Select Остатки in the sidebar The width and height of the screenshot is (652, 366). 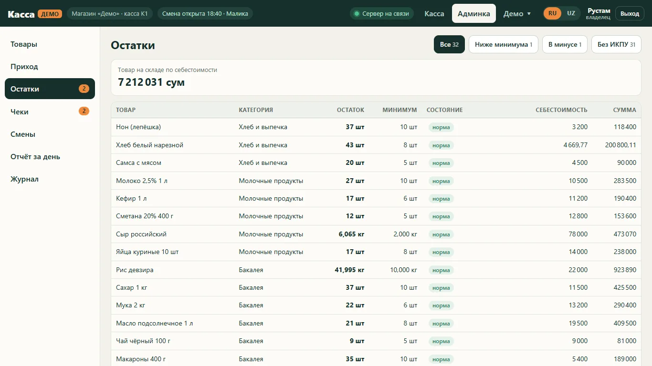(50, 89)
